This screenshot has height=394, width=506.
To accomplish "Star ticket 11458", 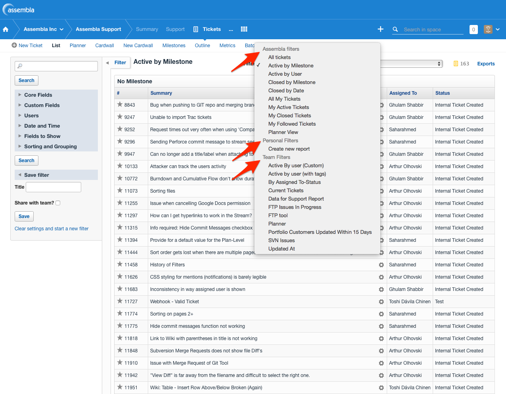I will pyautogui.click(x=120, y=264).
